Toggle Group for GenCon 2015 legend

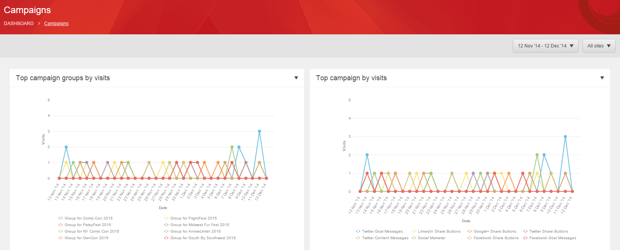(83, 238)
